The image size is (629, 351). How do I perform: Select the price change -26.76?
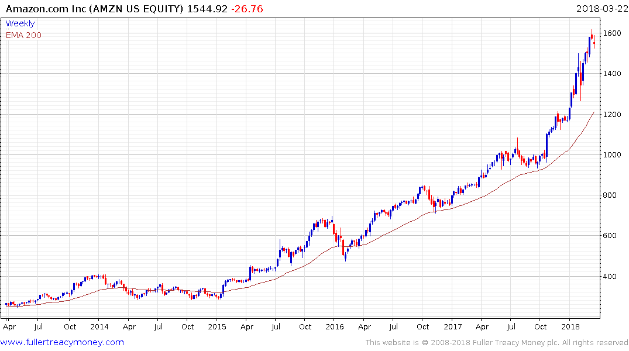pyautogui.click(x=247, y=9)
